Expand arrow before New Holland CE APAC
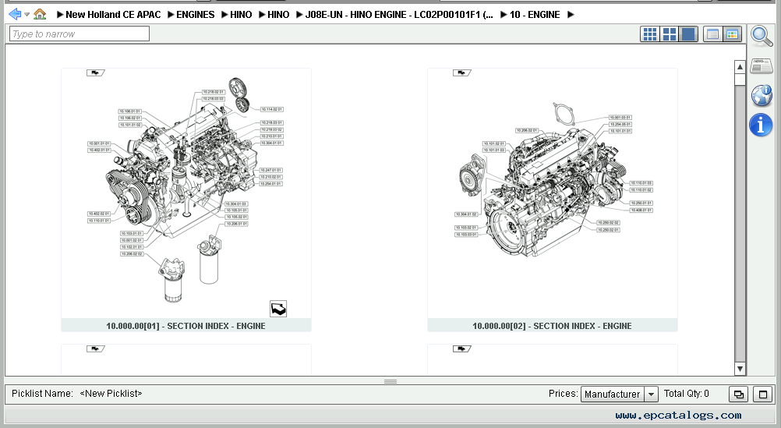The height and width of the screenshot is (428, 781). 60,15
